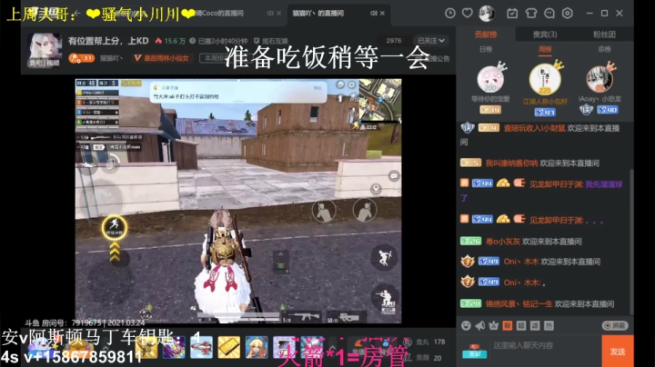Click the second-place avatar with silver crown
Screen dimensions: 655x367
click(490, 79)
